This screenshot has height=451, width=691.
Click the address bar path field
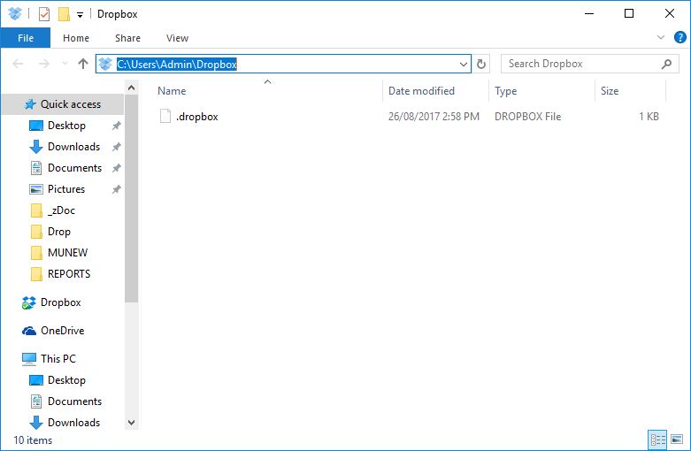pos(283,65)
